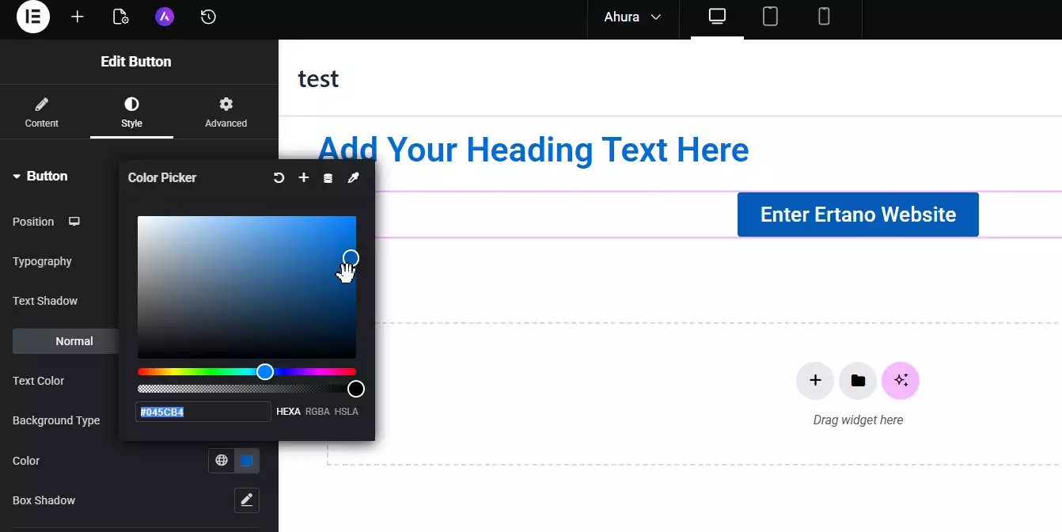The image size is (1062, 532).
Task: Add current color with plus icon
Action: click(304, 177)
